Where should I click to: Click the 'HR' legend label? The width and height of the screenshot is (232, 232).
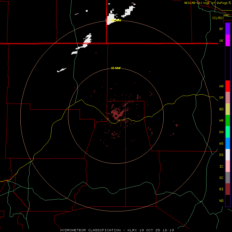(x=221, y=121)
